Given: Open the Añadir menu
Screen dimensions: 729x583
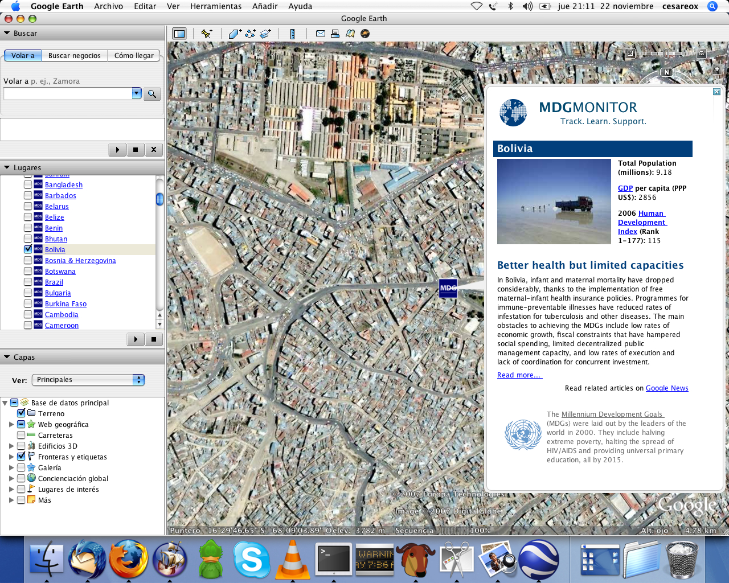Looking at the screenshot, I should coord(265,6).
